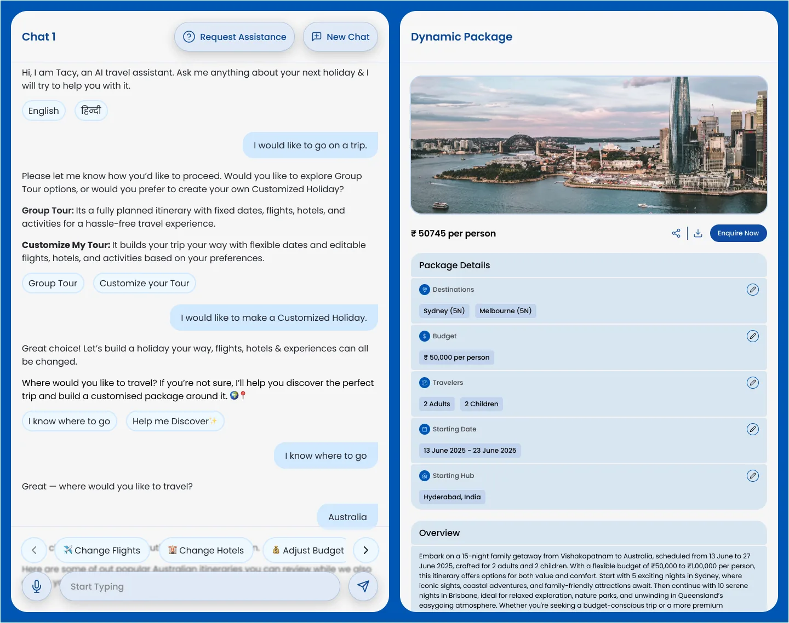Choose Customize your Tour option
The width and height of the screenshot is (789, 623).
pos(145,283)
